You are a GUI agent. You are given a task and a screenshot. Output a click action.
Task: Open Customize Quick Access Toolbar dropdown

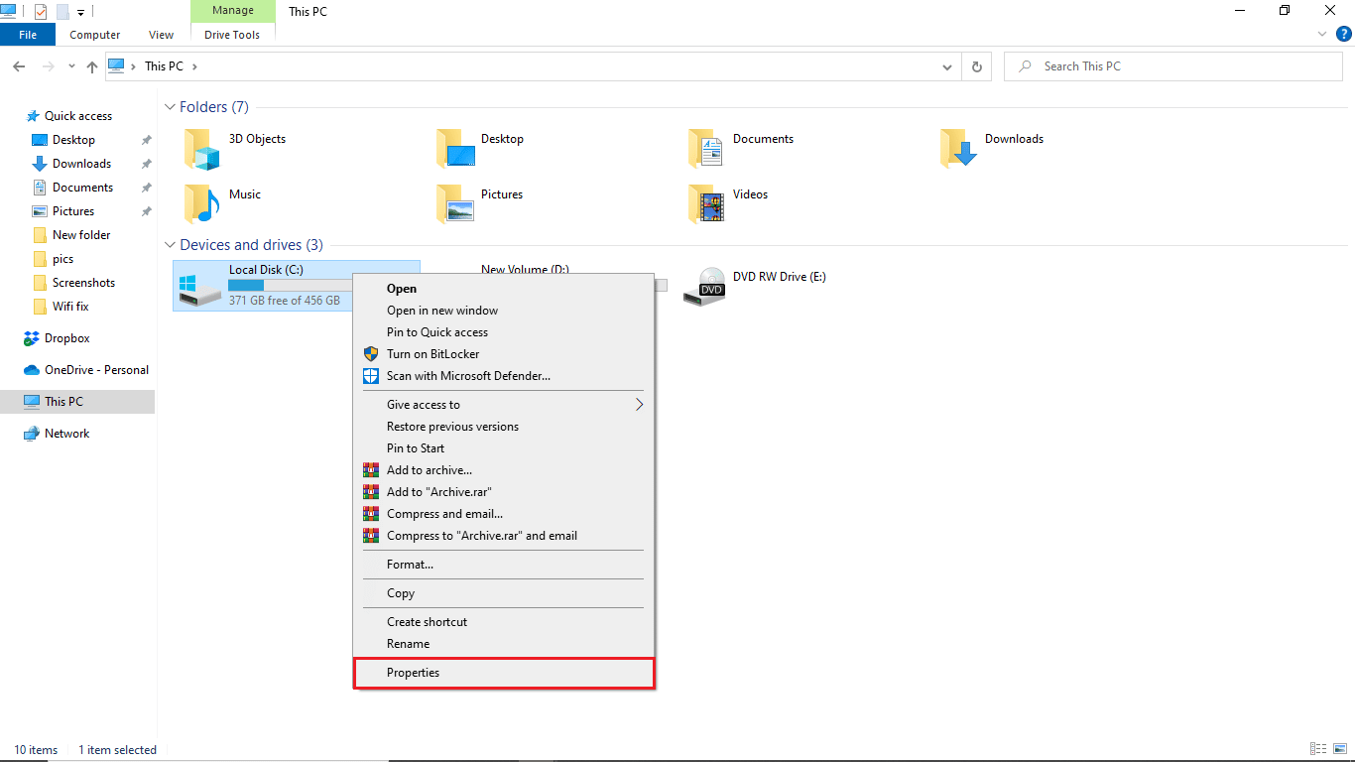click(81, 13)
